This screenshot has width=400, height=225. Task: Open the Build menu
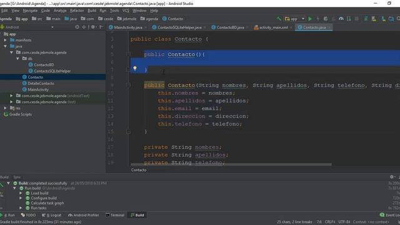[x=92, y=11]
